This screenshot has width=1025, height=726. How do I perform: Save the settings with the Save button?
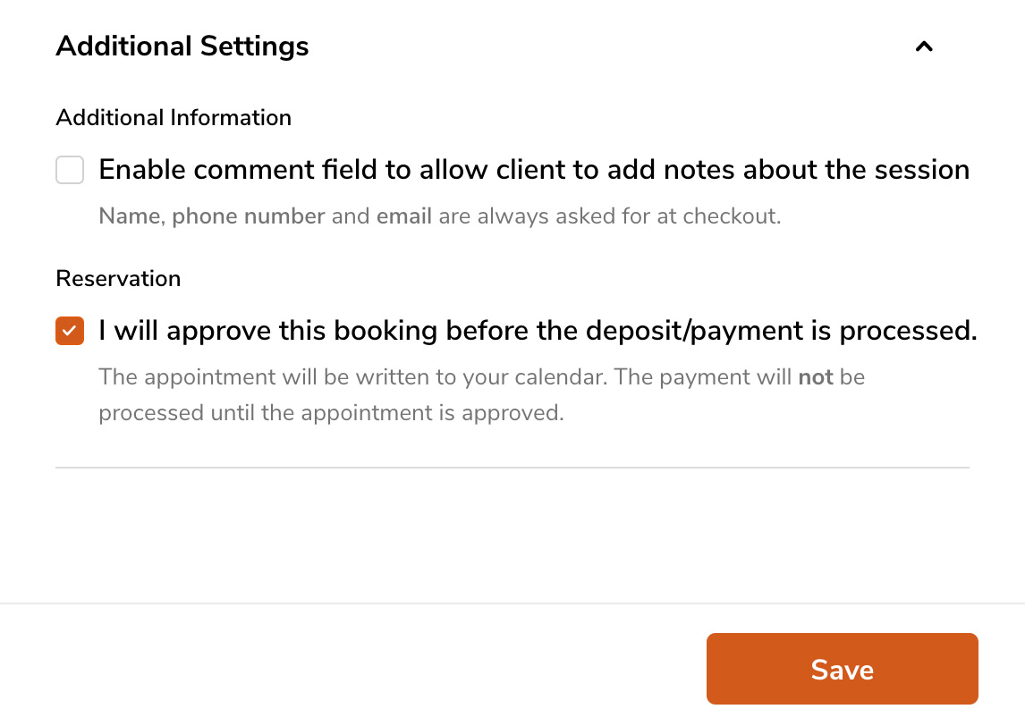(x=842, y=670)
